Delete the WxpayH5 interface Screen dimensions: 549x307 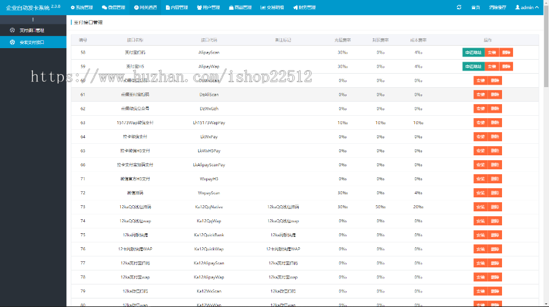495,178
